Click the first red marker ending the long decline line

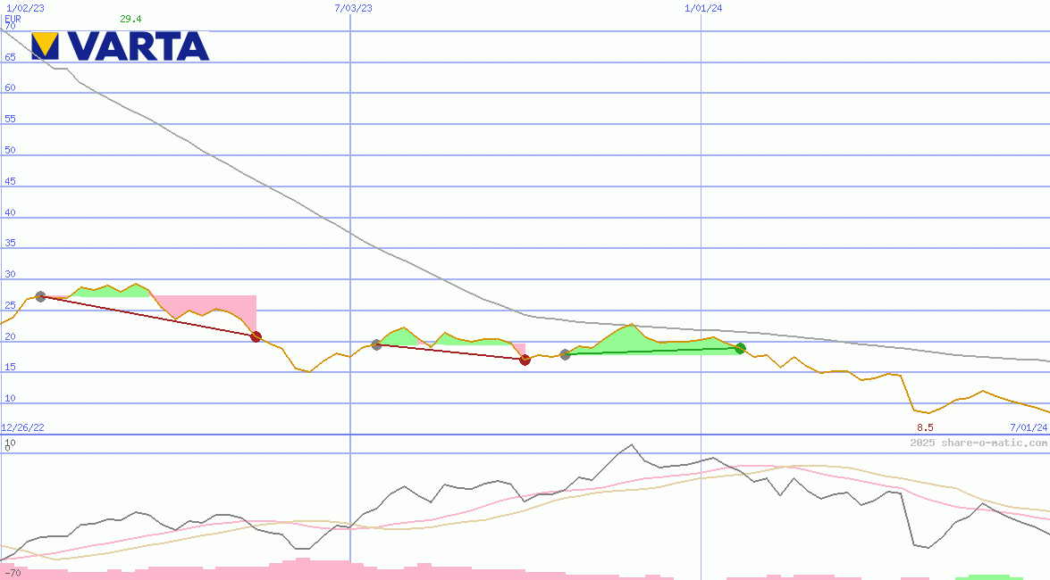pos(256,336)
